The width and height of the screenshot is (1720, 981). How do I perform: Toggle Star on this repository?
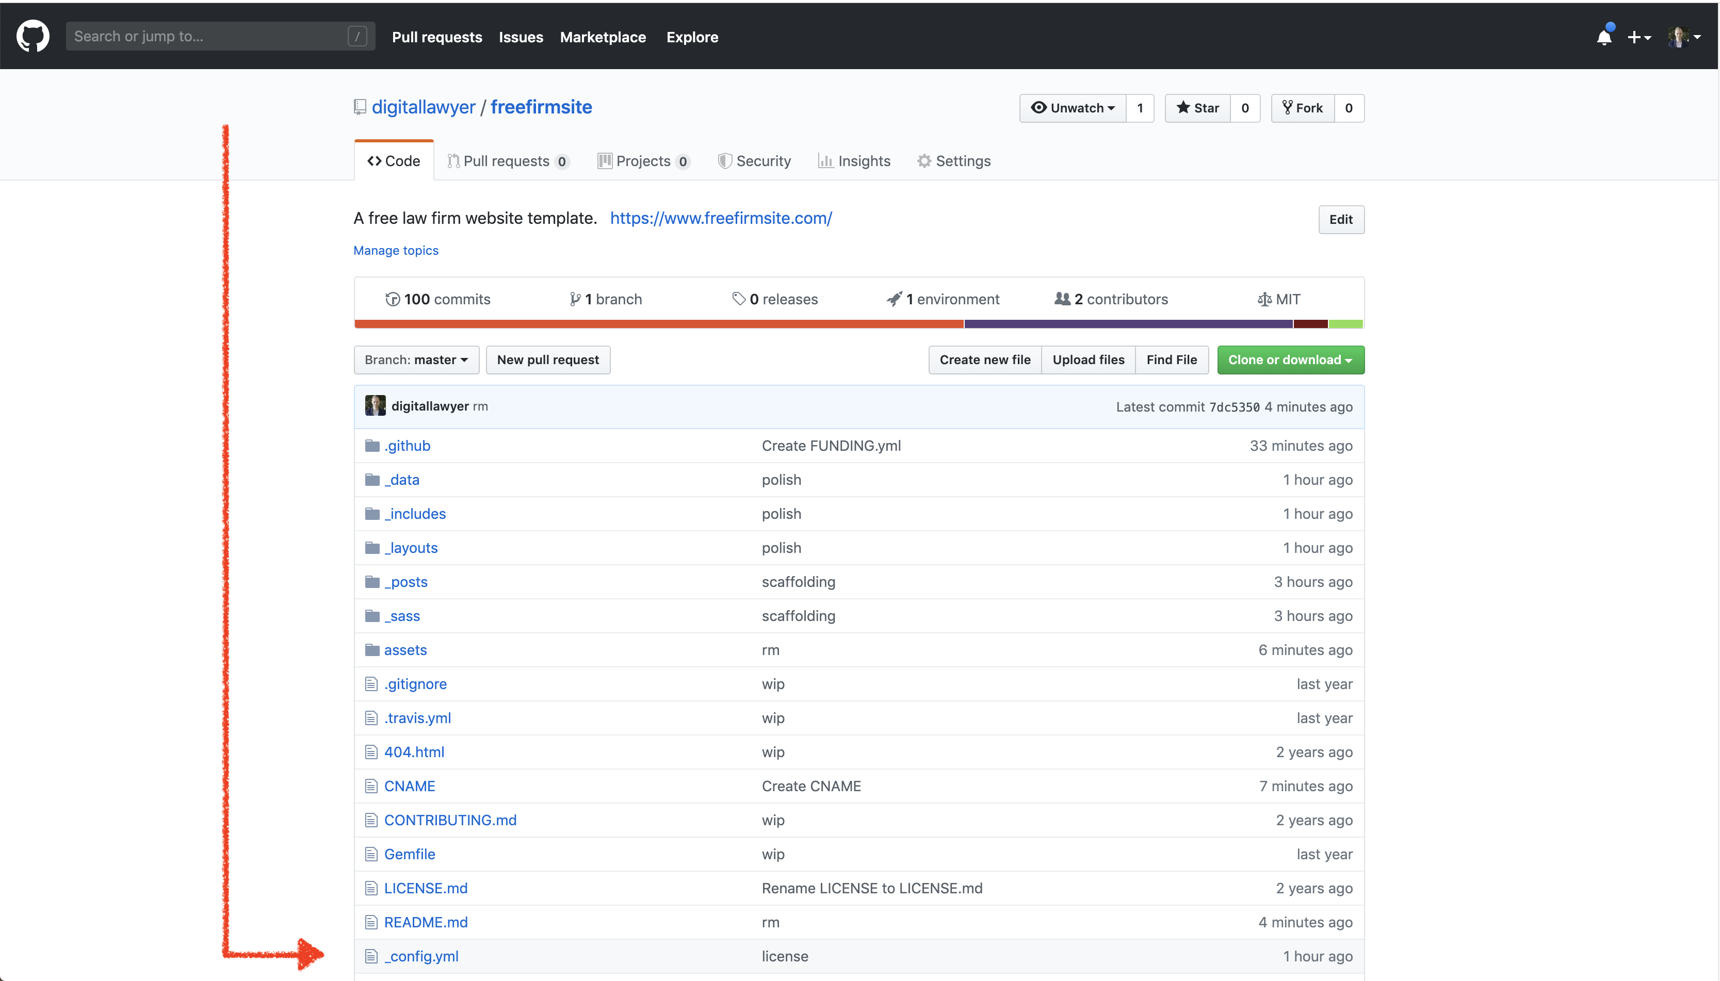(1197, 108)
